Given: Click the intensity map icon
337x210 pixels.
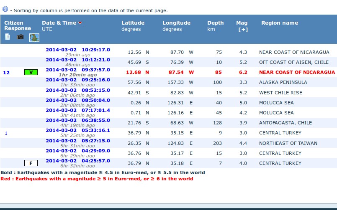Looking at the screenshot, I should (x=34, y=38).
